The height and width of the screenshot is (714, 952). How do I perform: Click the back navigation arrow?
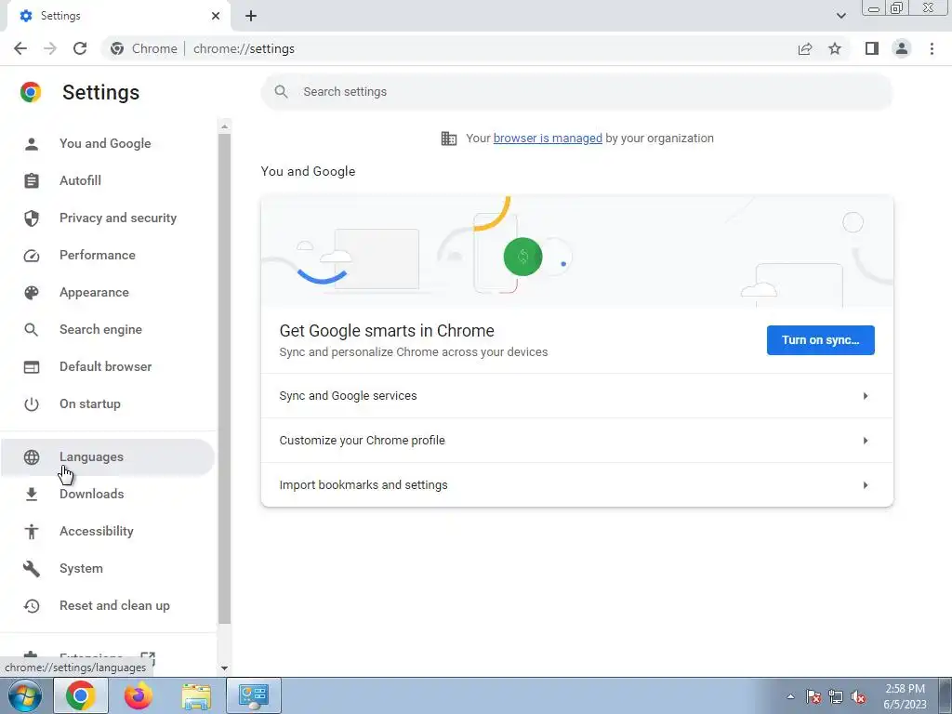pos(20,48)
